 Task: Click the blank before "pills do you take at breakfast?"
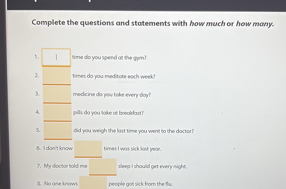pyautogui.click(x=58, y=113)
